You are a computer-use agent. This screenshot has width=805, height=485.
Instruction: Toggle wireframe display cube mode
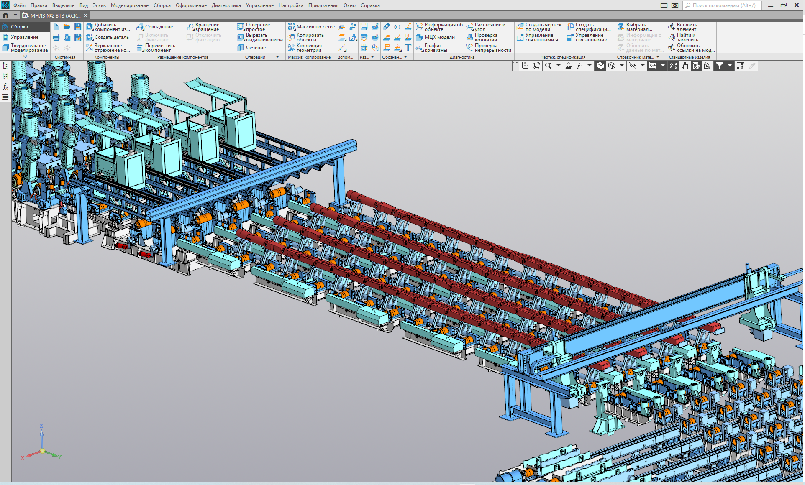click(612, 66)
